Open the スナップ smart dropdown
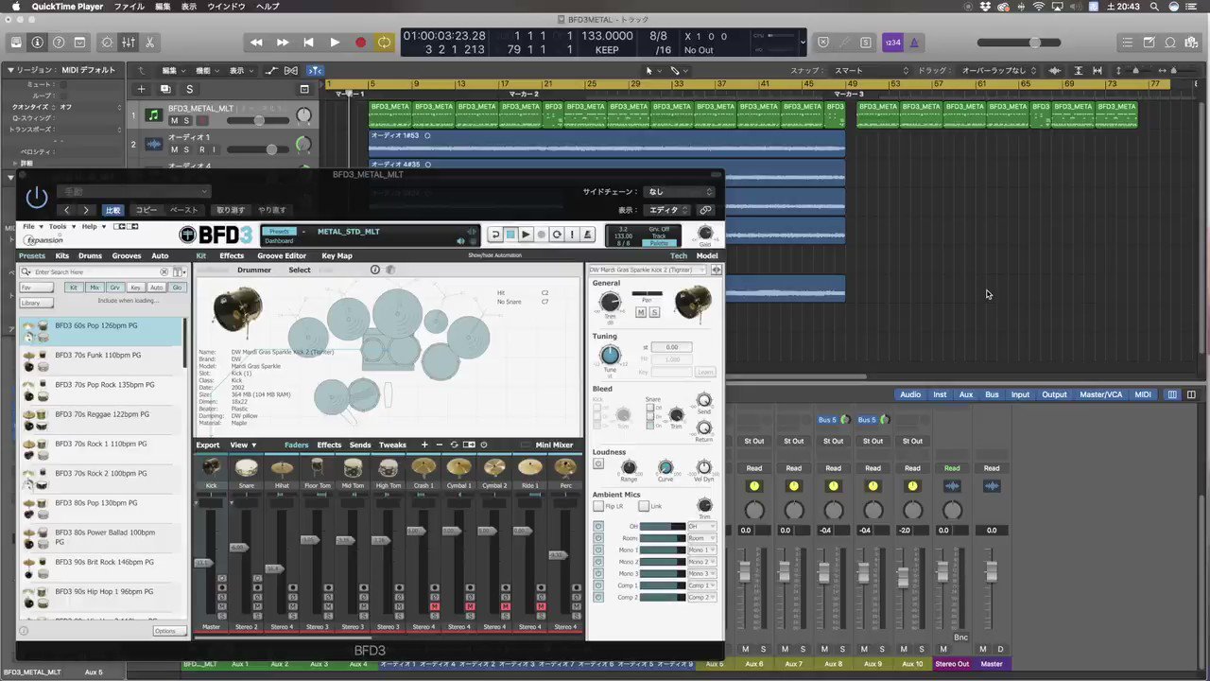 (871, 70)
